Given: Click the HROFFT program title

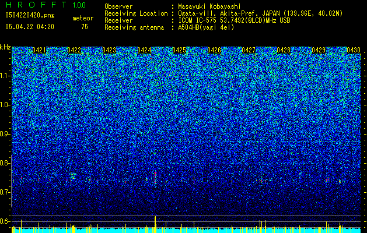Looking at the screenshot, I should coord(37,5).
